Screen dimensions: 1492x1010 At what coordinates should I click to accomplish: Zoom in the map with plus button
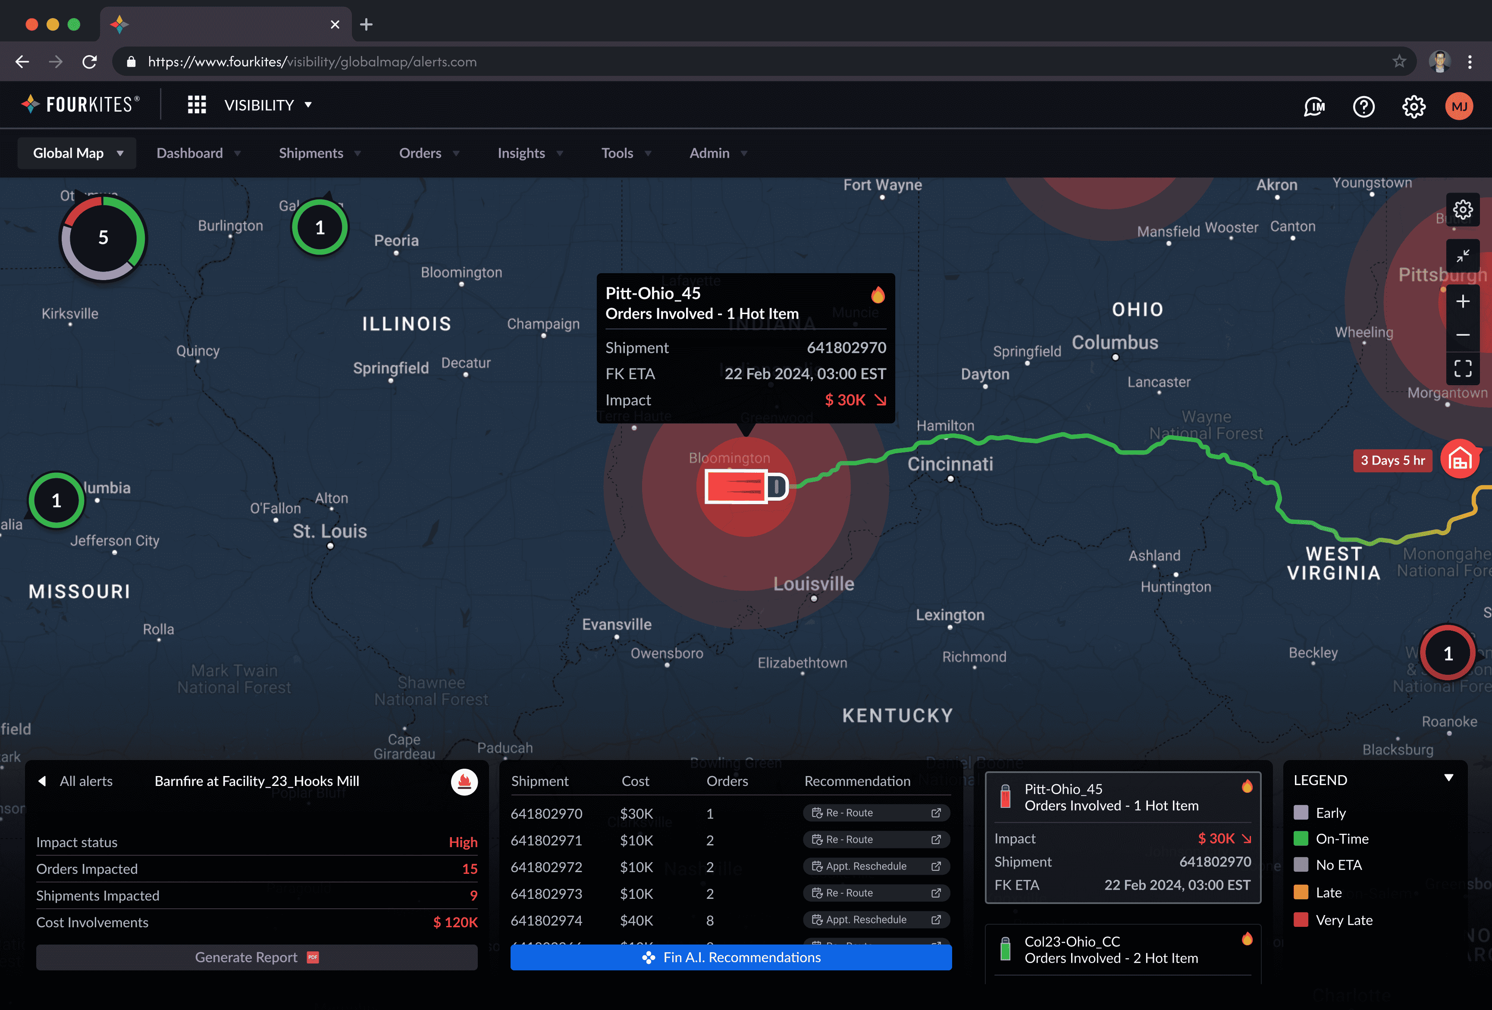1463,301
